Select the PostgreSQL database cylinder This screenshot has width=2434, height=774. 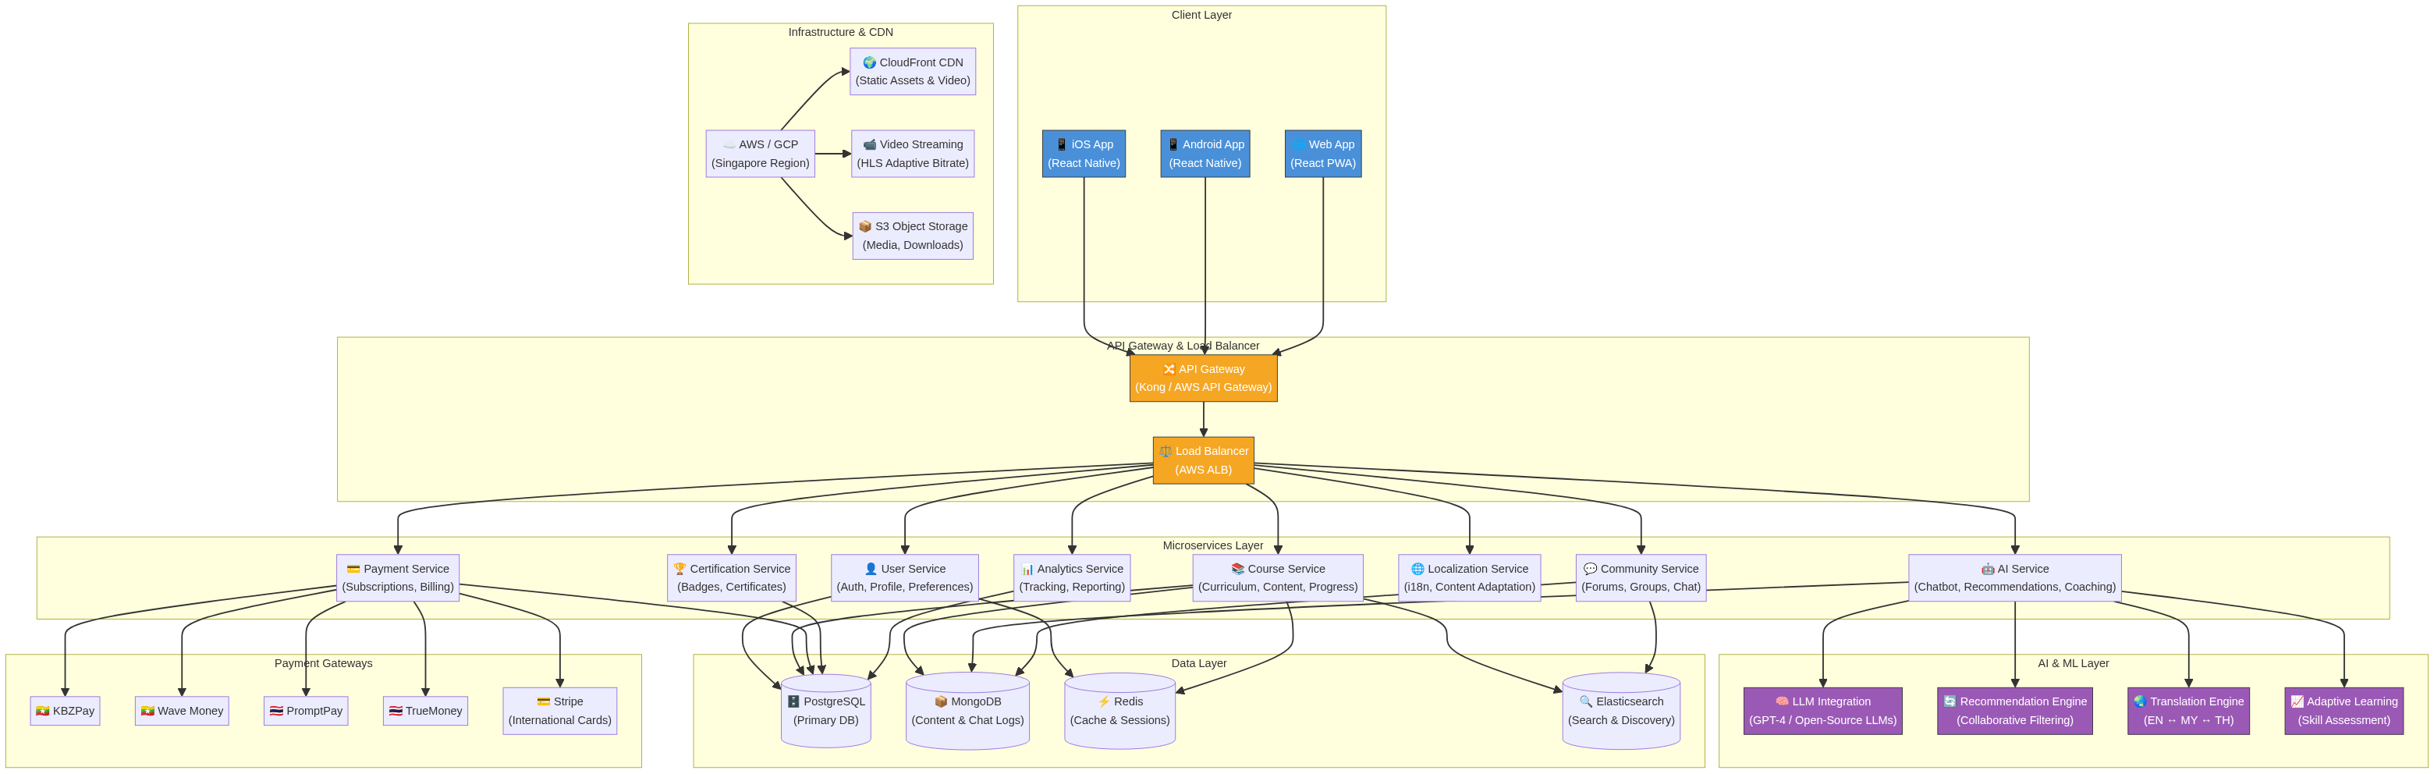(x=826, y=710)
